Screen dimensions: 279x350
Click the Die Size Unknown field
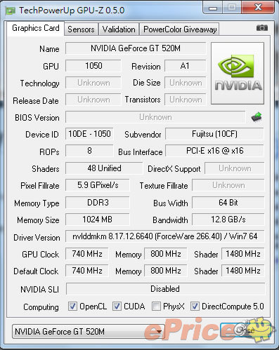tap(185, 83)
